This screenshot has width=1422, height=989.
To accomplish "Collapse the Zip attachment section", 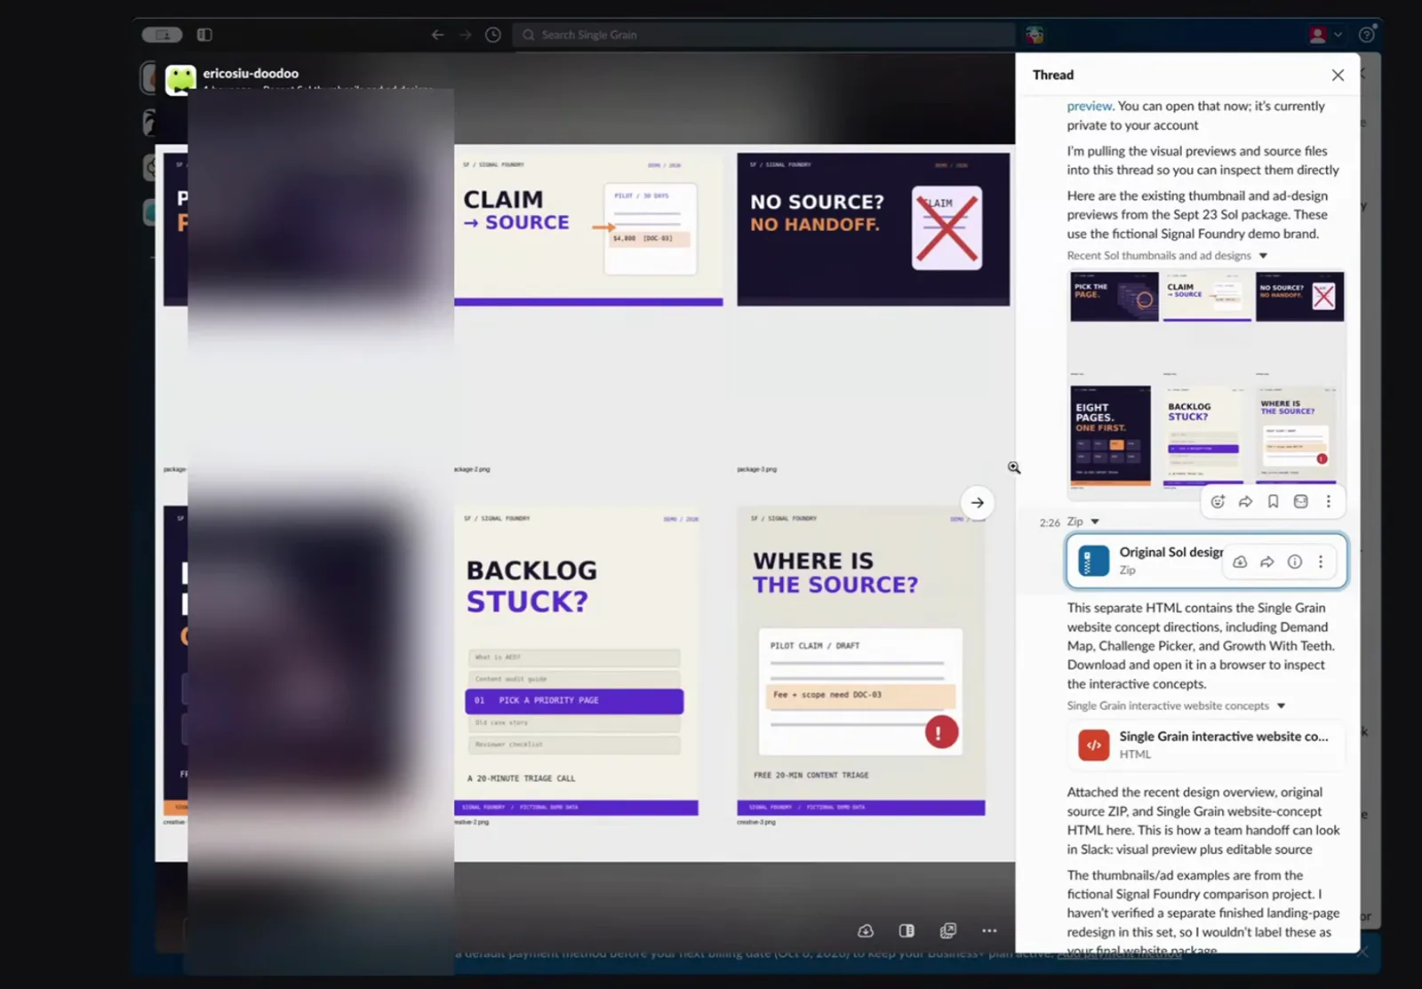I will click(1095, 522).
